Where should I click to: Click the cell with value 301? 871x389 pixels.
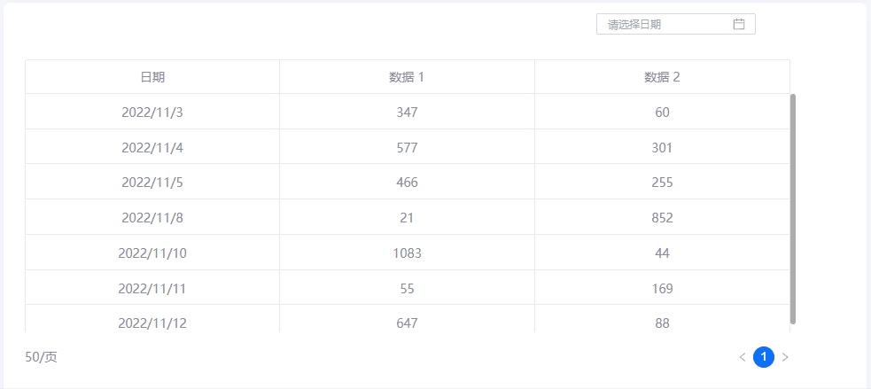click(662, 148)
